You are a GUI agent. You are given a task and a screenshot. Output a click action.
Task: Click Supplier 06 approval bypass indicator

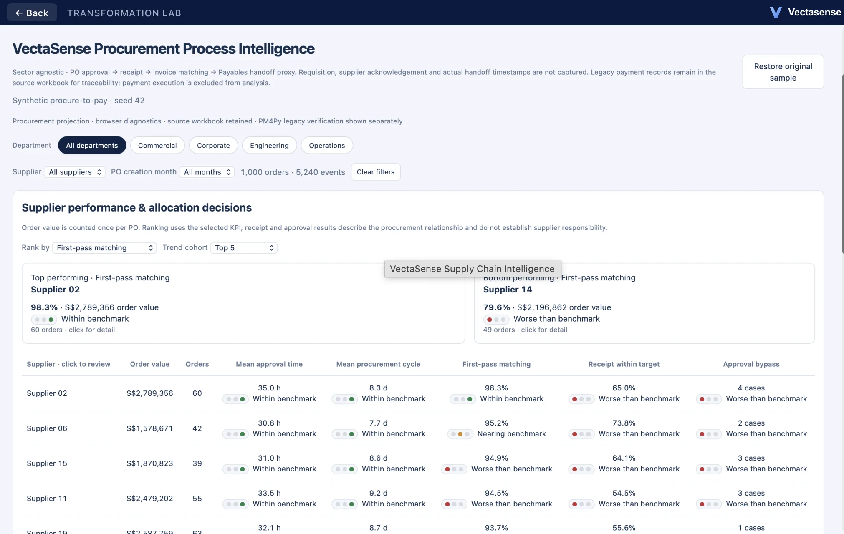point(709,434)
